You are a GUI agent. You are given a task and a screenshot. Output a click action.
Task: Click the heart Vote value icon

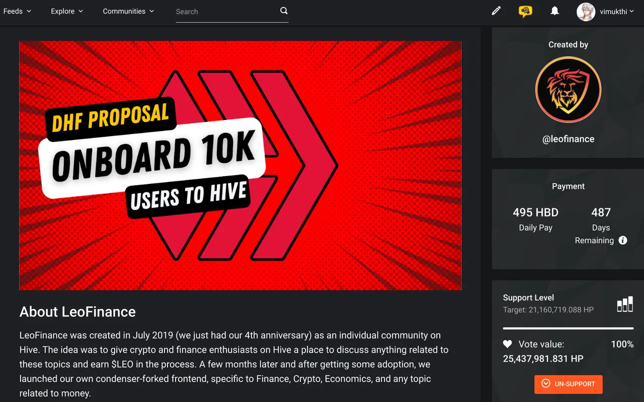pyautogui.click(x=508, y=345)
